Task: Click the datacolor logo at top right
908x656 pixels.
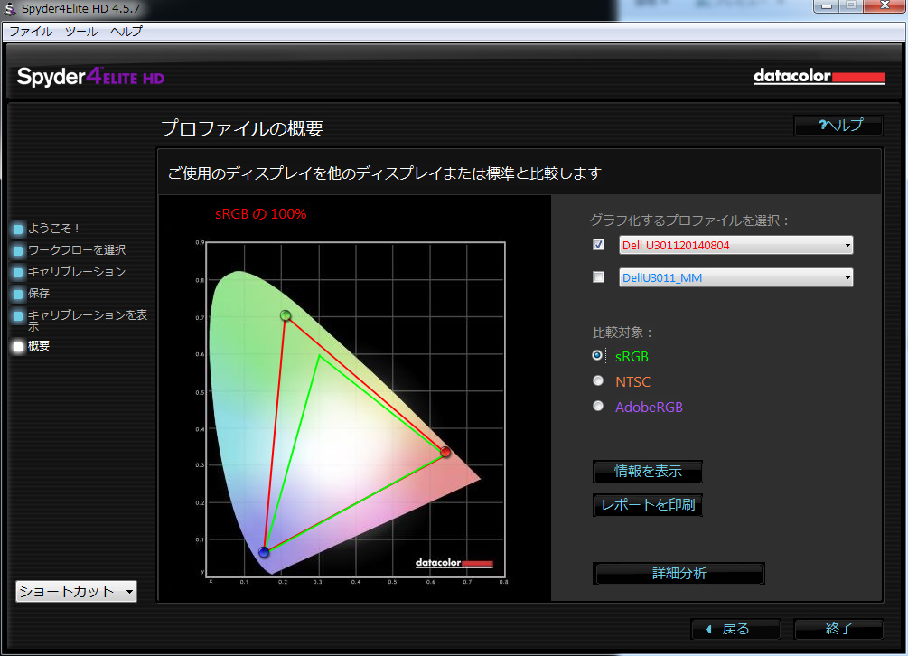Action: pyautogui.click(x=819, y=76)
